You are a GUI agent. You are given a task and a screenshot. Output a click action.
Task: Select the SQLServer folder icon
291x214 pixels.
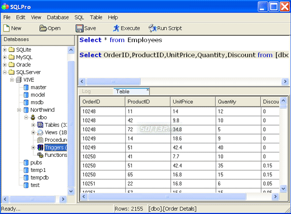click(x=12, y=72)
